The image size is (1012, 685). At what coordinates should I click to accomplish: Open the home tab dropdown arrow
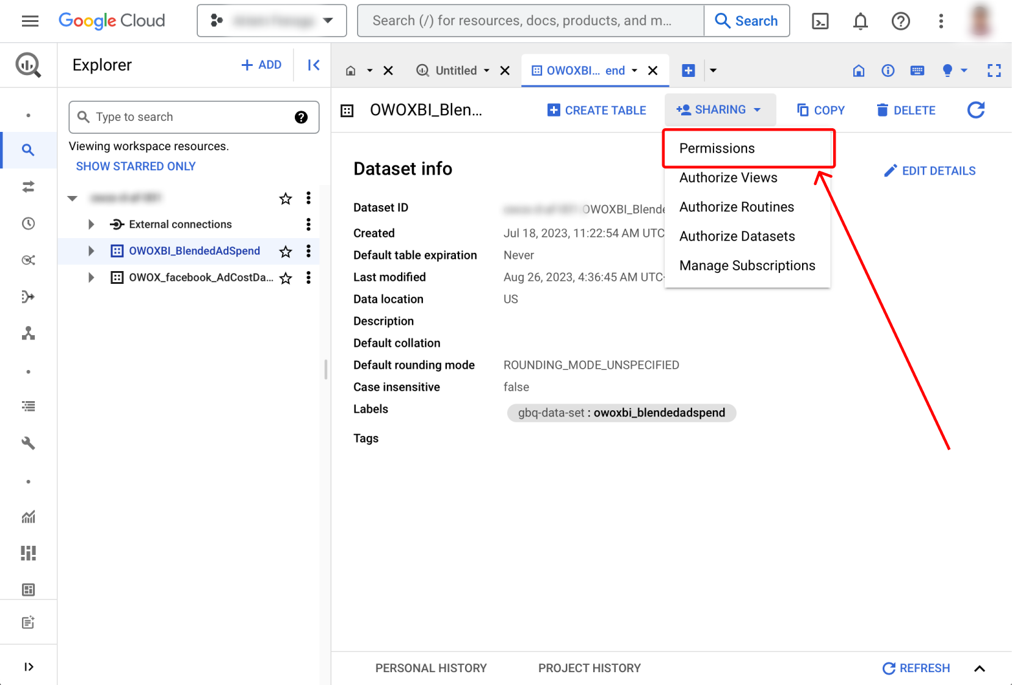click(x=369, y=71)
